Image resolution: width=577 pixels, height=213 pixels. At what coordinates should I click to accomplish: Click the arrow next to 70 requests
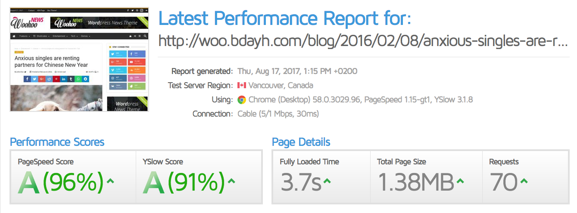(524, 181)
